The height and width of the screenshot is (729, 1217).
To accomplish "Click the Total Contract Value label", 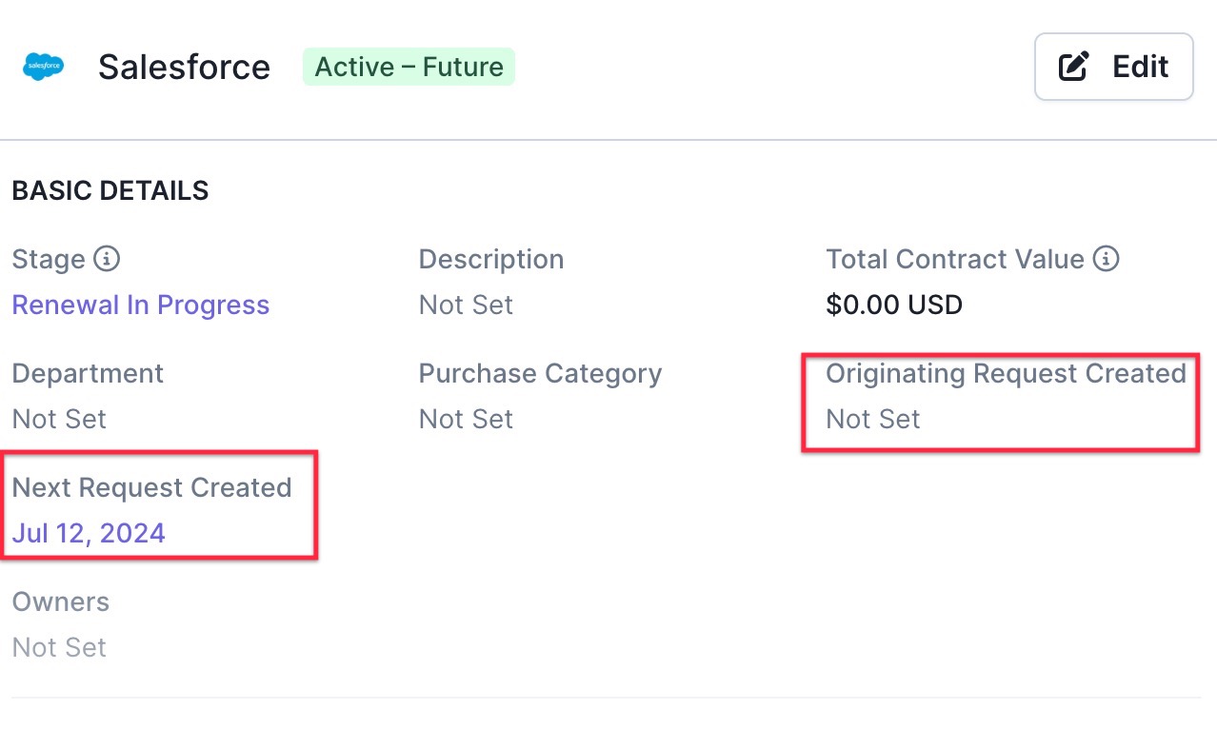I will point(955,260).
